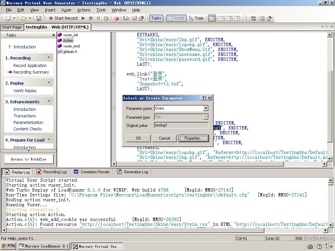The height and width of the screenshot is (251, 335).
Task: Click the red-blue swap arrows toolbar icon
Action: tap(254, 18)
